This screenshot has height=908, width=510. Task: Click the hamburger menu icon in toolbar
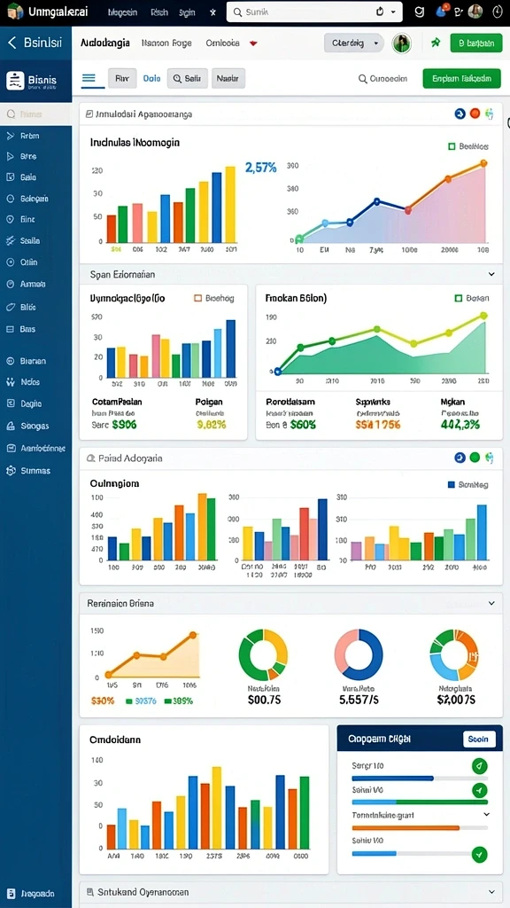(89, 78)
